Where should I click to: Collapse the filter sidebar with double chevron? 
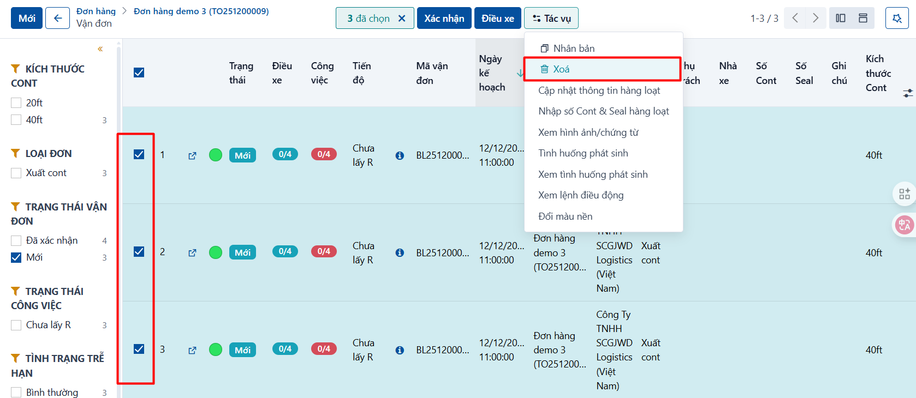[100, 49]
